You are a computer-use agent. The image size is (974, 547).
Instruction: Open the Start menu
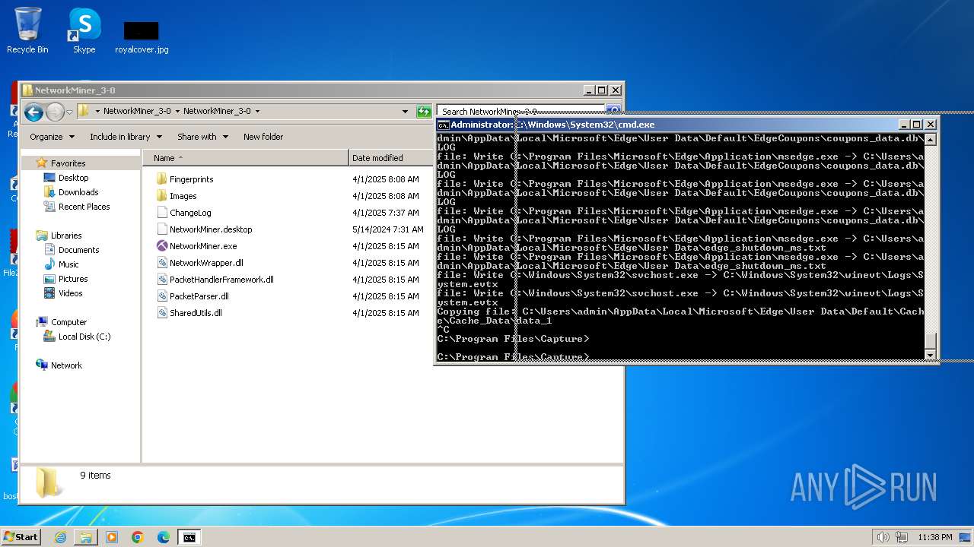point(21,537)
